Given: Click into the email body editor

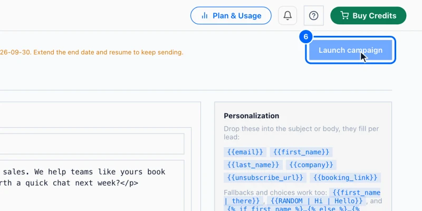Looking at the screenshot, I should (92, 186).
